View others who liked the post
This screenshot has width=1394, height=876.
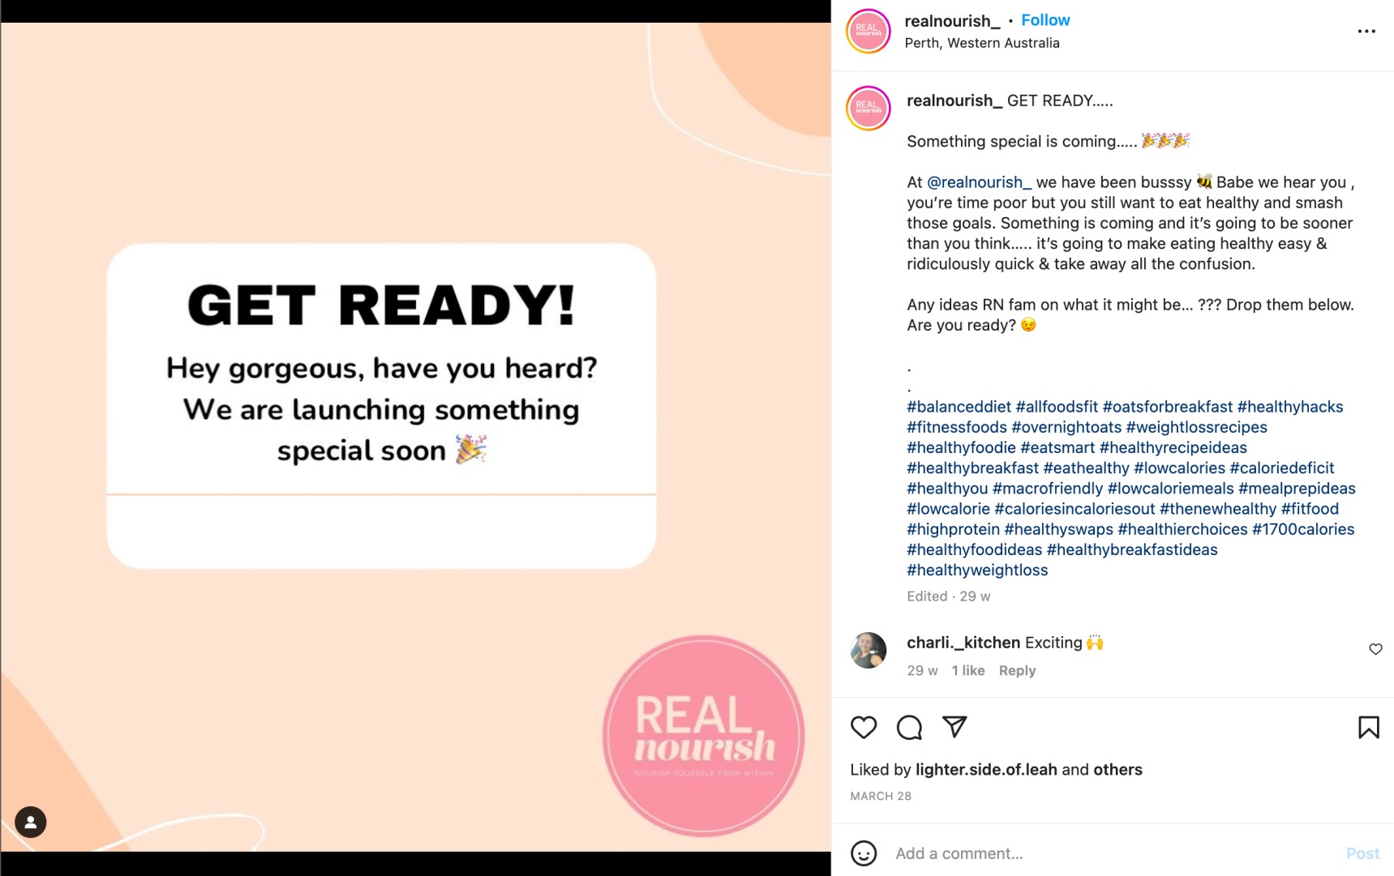(1117, 770)
